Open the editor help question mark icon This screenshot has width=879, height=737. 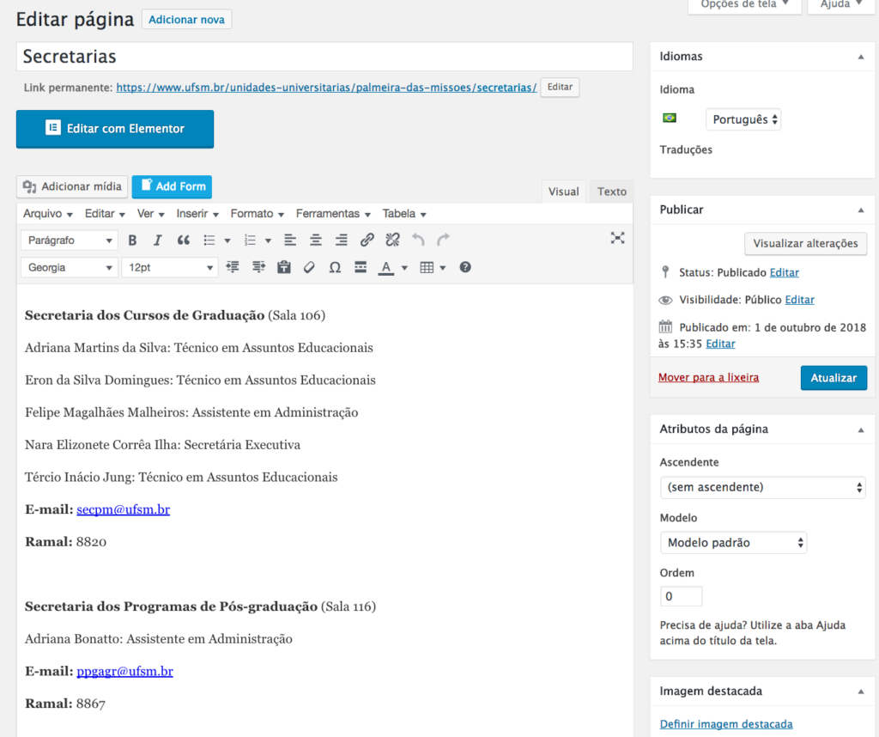point(465,267)
